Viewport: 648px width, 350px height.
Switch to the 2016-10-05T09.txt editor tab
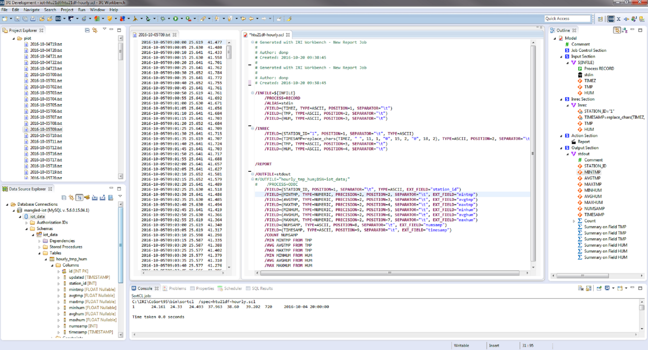(154, 35)
